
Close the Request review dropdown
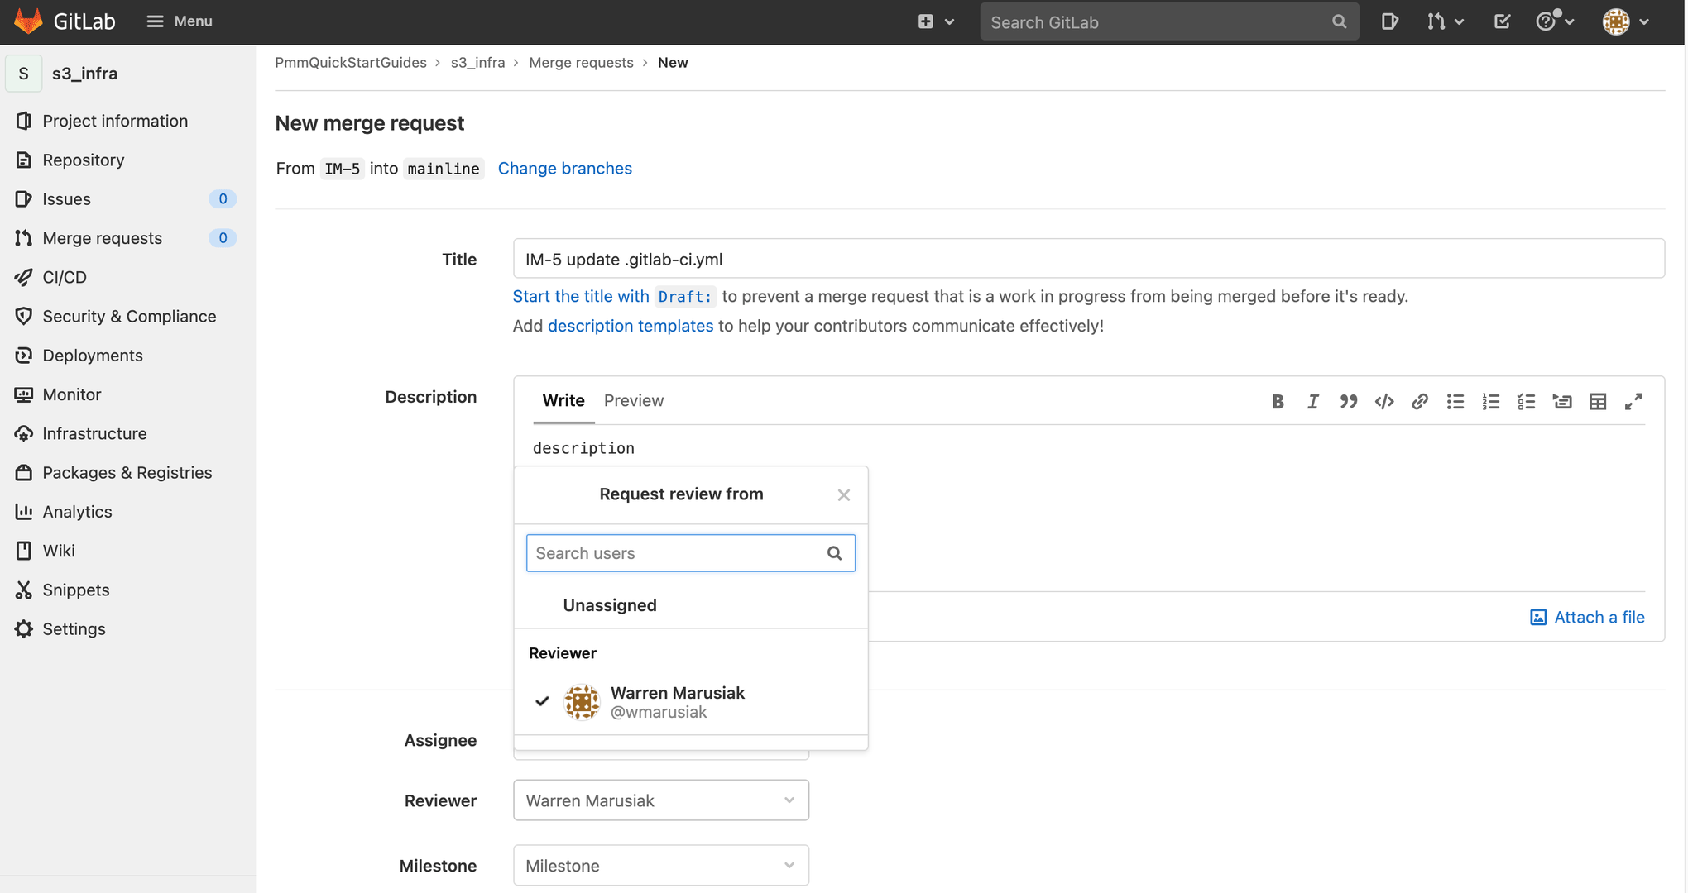coord(844,494)
